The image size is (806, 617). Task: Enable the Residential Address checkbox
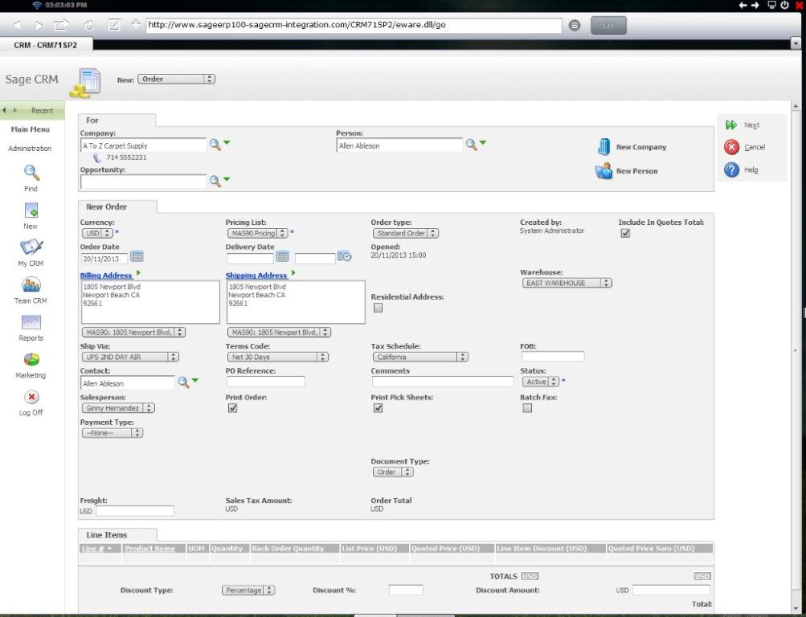tap(378, 308)
